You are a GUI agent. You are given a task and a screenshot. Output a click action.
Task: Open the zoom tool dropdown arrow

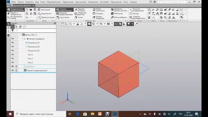point(74,24)
